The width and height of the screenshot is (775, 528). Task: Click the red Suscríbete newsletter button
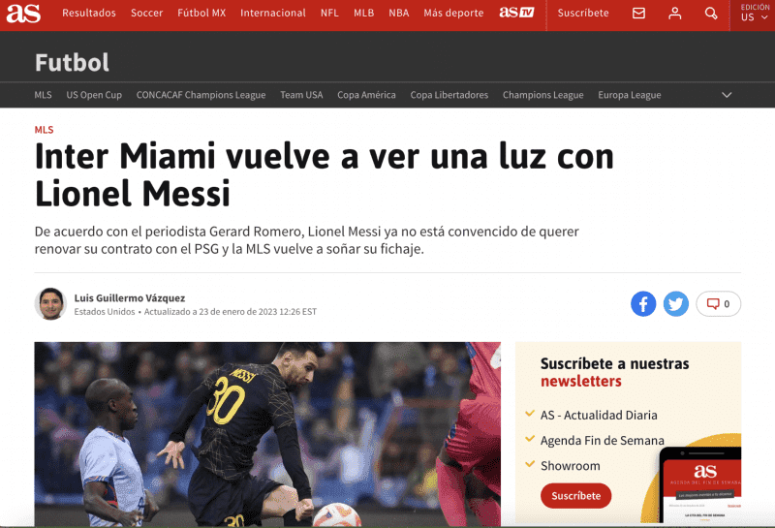575,495
